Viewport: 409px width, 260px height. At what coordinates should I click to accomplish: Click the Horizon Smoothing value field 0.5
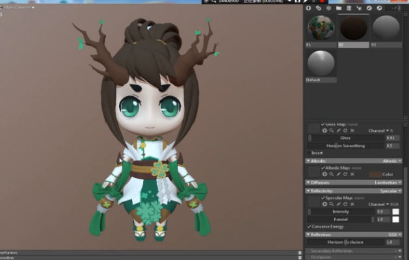click(x=393, y=146)
